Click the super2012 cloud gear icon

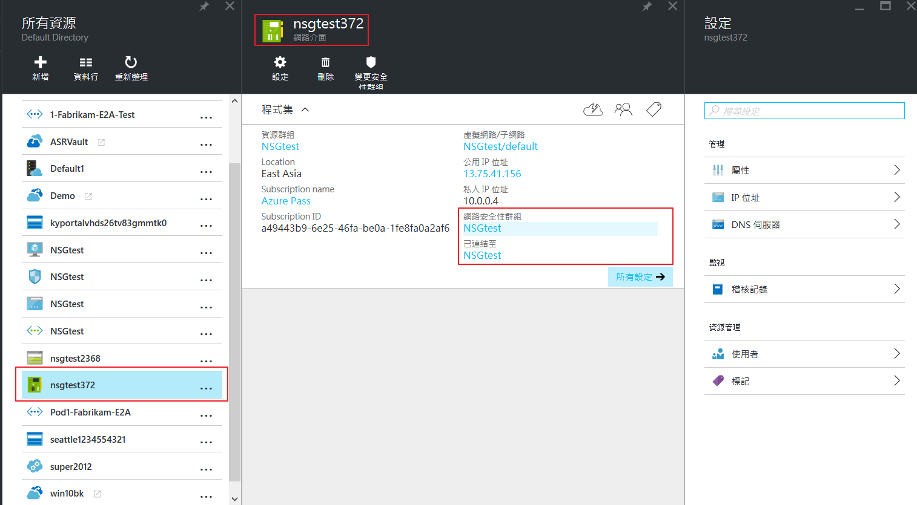click(35, 466)
